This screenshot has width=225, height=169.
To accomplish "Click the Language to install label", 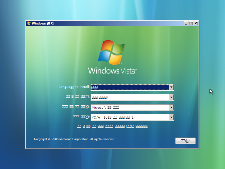I will [x=74, y=87].
